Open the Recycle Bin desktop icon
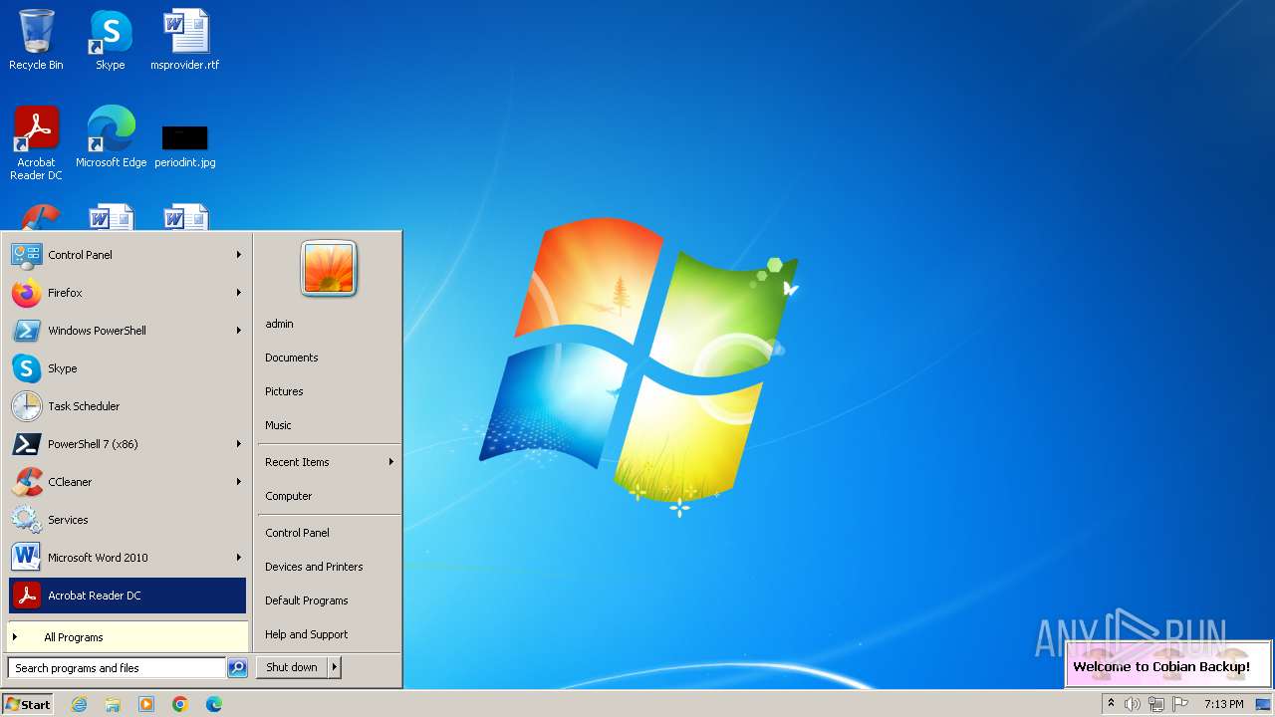Screen dimensions: 1275x717 (x=36, y=40)
